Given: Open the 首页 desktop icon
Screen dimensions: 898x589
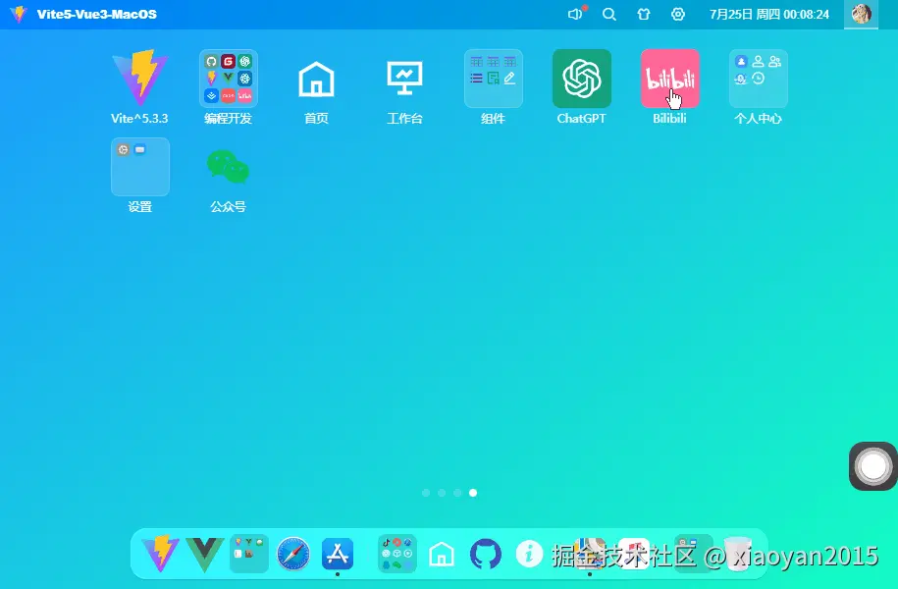Looking at the screenshot, I should point(316,79).
